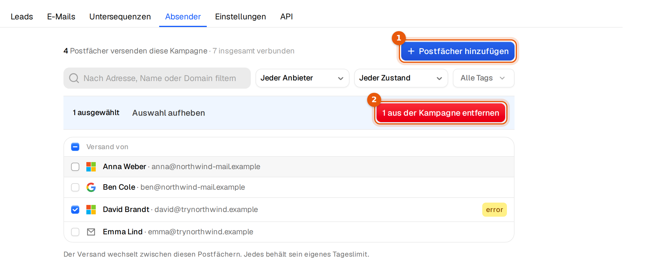Click Postfächer hinzufügen button

(458, 51)
